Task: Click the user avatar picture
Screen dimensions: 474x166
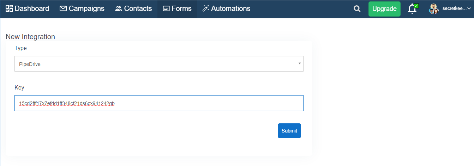Action: coord(434,9)
